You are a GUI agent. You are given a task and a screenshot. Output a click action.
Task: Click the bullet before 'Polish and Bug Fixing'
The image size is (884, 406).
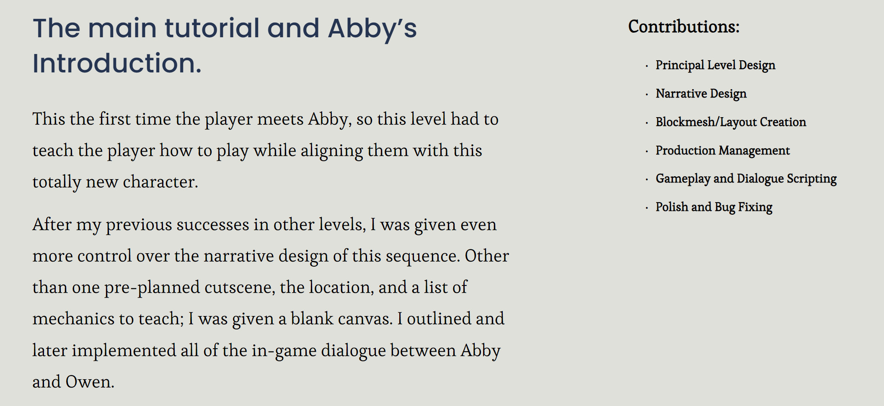647,208
